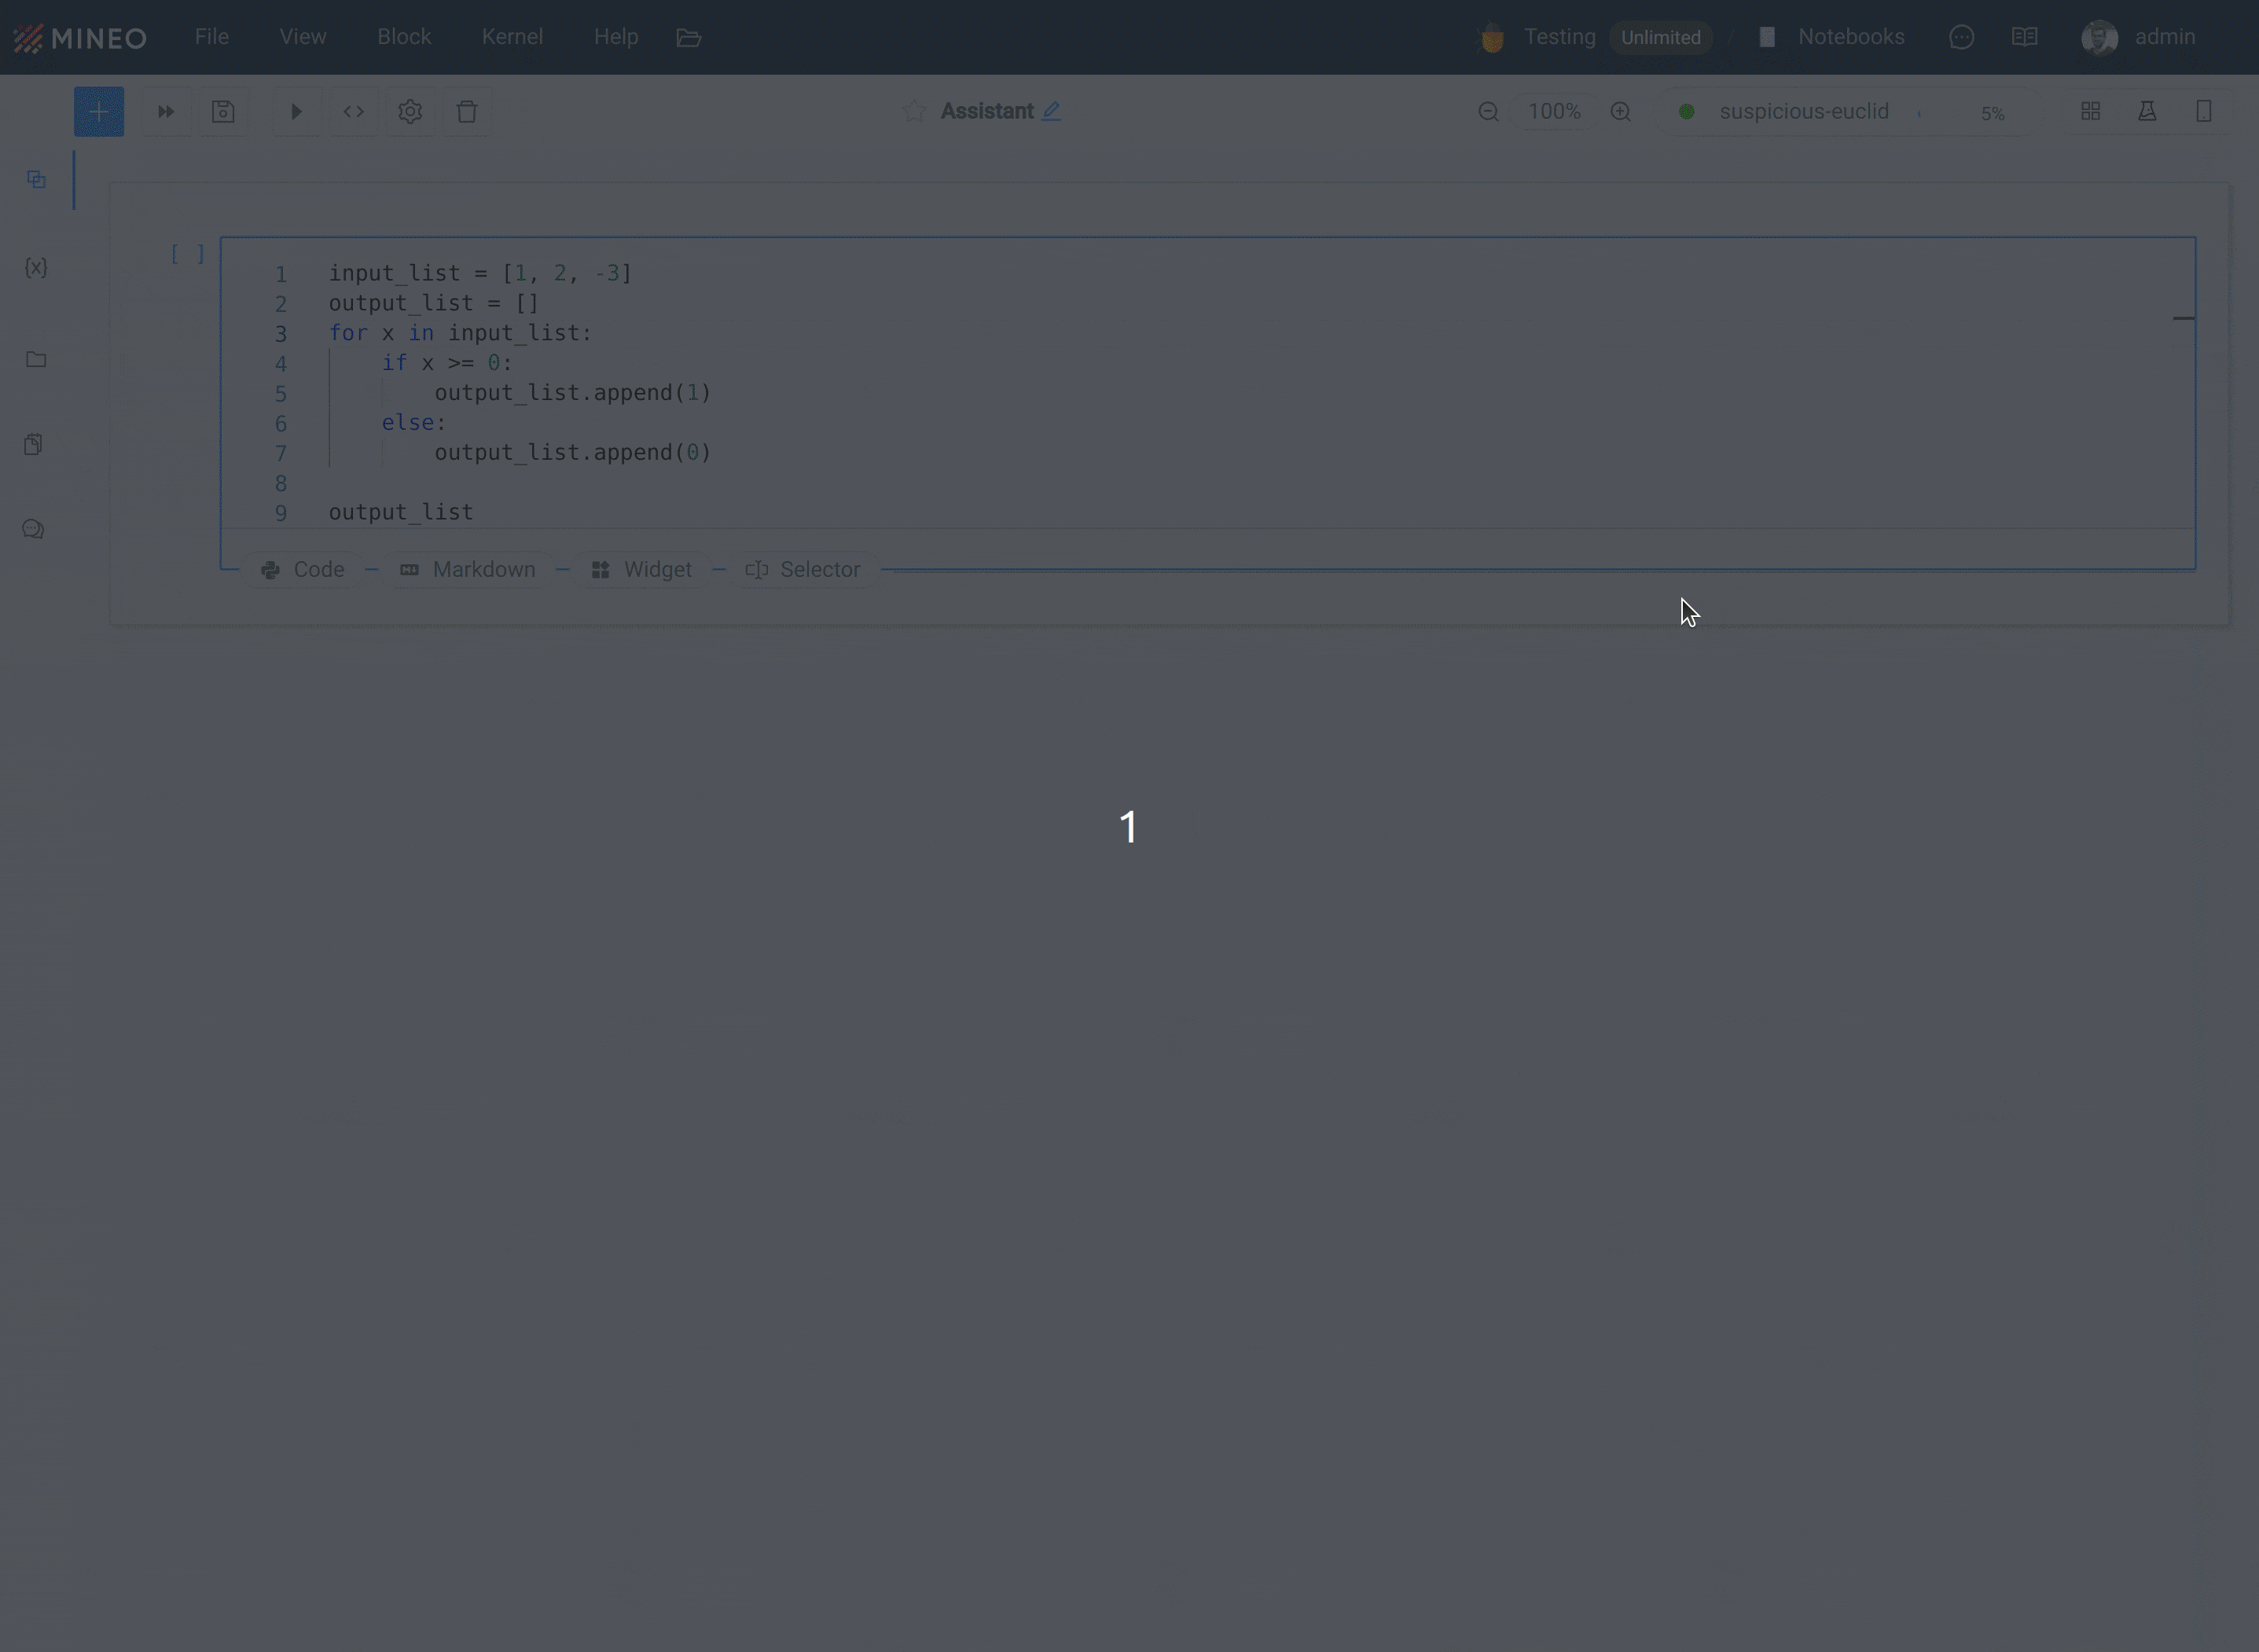Screen dimensions: 2259x1652
Task: Click the cell execution counter brackets
Action: pos(187,254)
